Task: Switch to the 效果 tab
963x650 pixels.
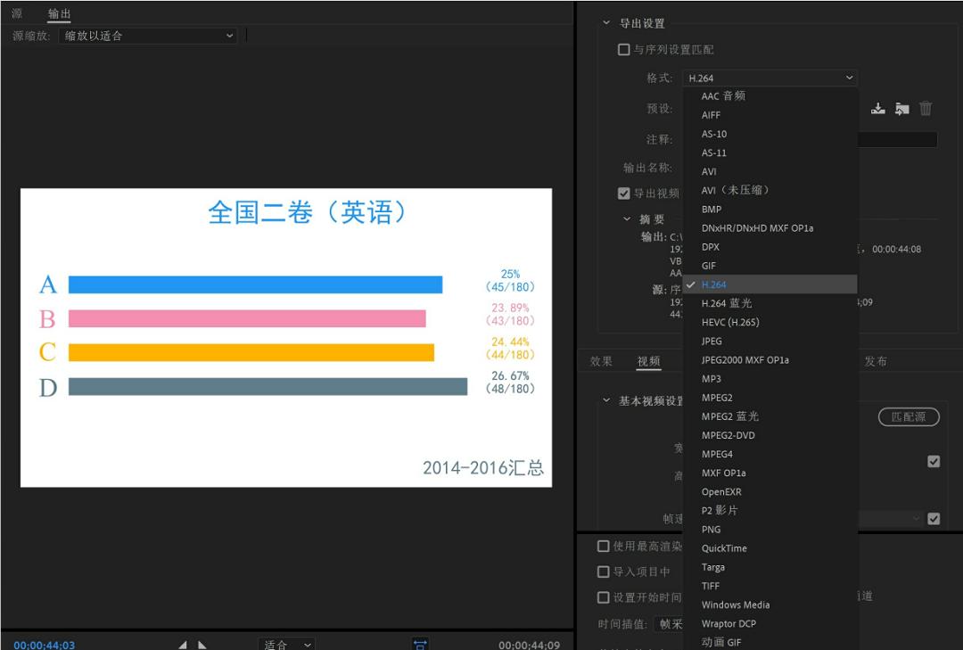Action: (601, 361)
